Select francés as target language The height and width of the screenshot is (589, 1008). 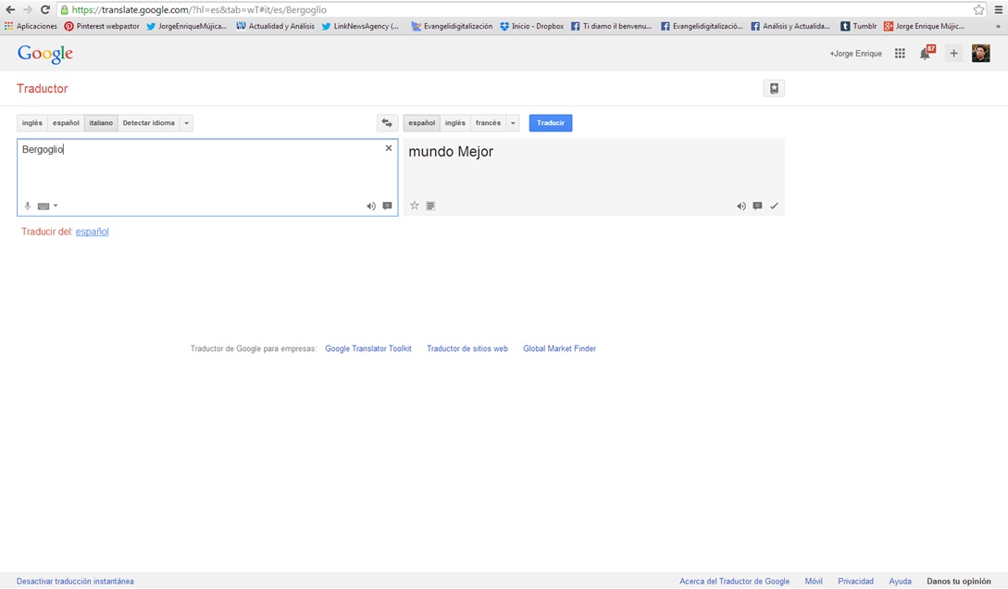[x=488, y=123]
